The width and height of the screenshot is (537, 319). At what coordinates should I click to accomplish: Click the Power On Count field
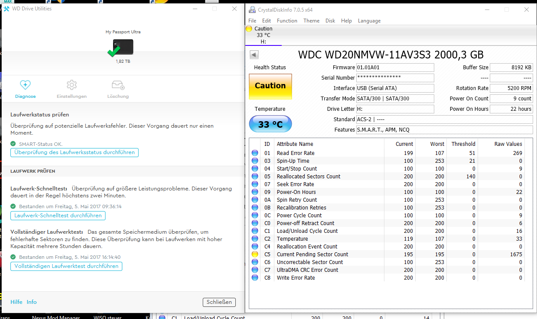point(511,99)
